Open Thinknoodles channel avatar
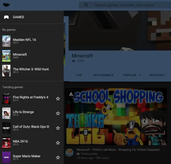The width and height of the screenshot is (171, 164). [69, 152]
